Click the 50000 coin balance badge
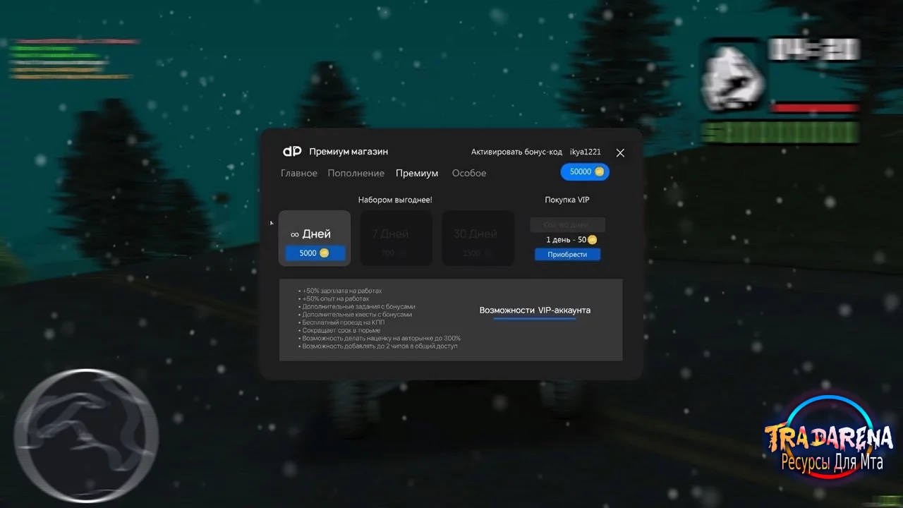 [585, 171]
